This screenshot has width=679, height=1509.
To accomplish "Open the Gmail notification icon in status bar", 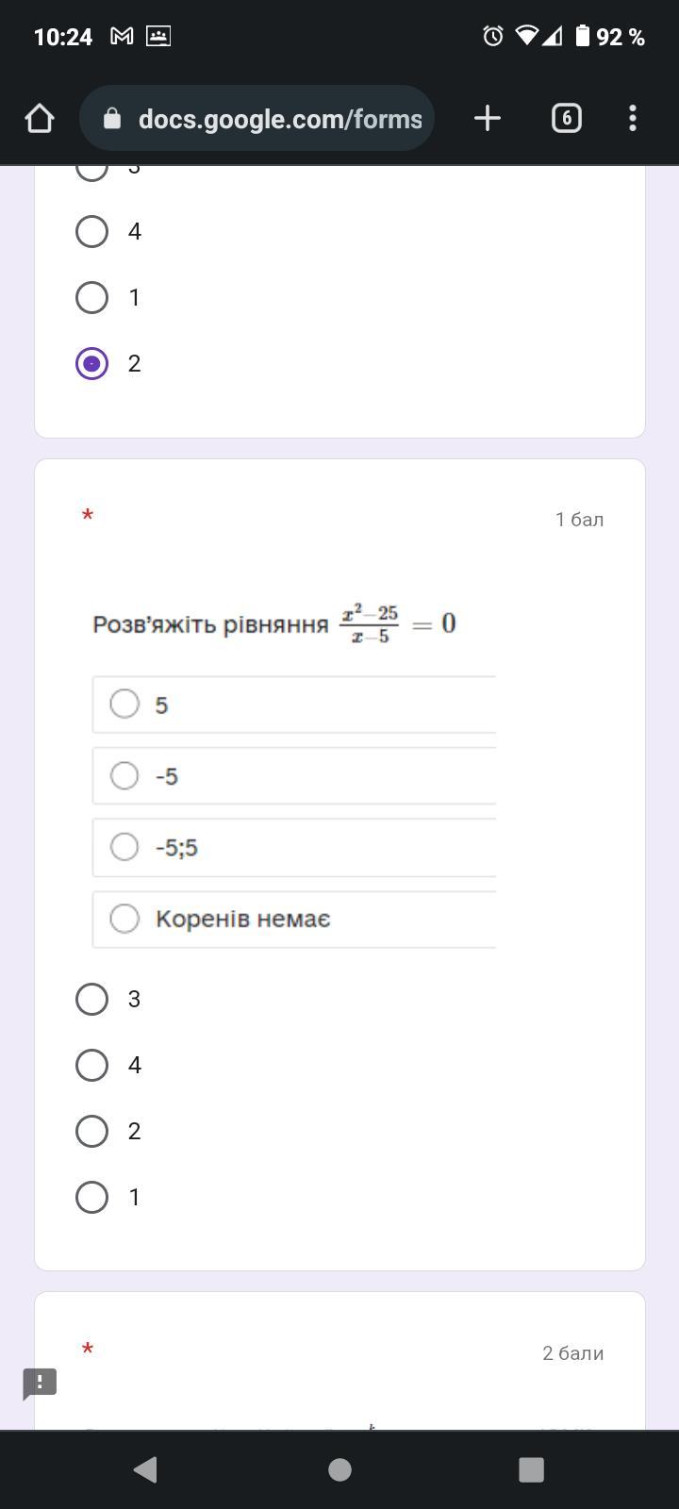I will pyautogui.click(x=122, y=37).
